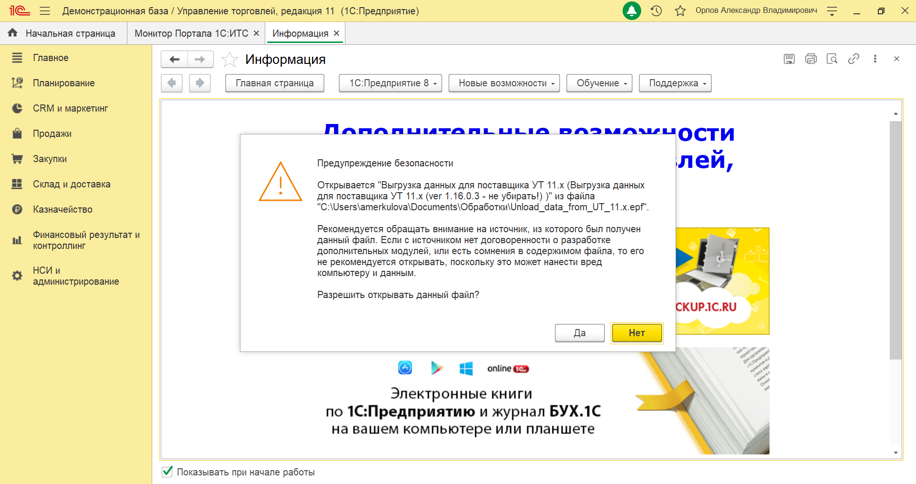Click the Финансовый результат chart icon

(x=17, y=240)
